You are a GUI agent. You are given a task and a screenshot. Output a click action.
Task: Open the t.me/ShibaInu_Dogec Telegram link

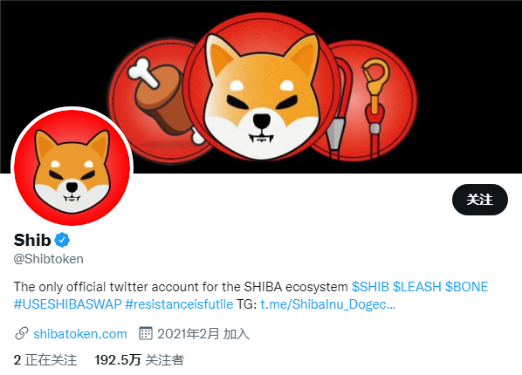[327, 304]
